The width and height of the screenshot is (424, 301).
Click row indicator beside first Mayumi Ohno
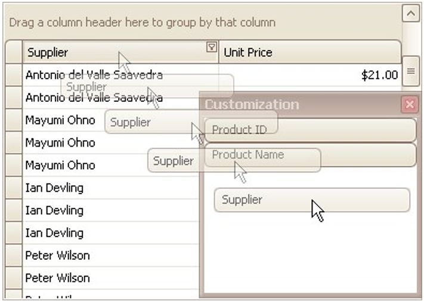pos(14,120)
